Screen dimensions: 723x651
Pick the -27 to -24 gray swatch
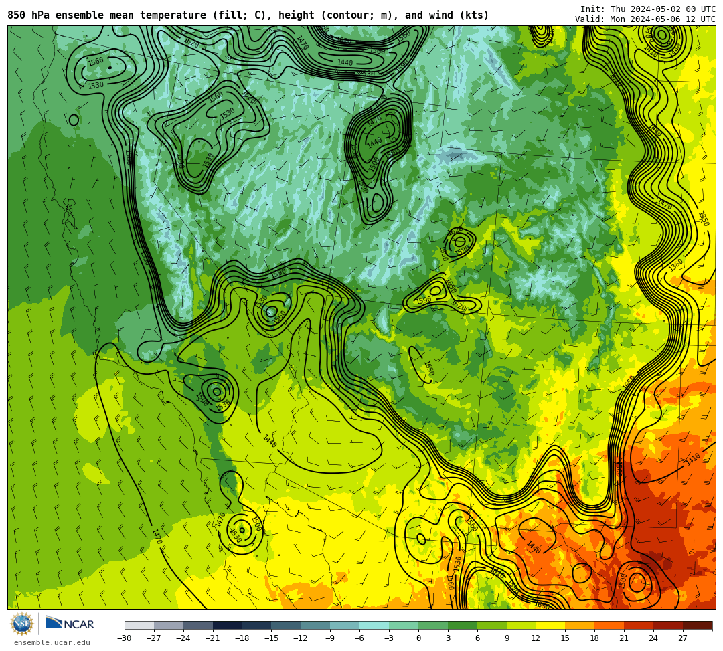point(169,625)
